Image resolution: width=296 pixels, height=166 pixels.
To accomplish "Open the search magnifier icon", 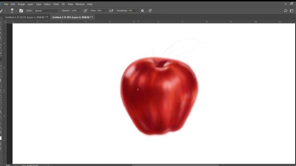I will 286,11.
